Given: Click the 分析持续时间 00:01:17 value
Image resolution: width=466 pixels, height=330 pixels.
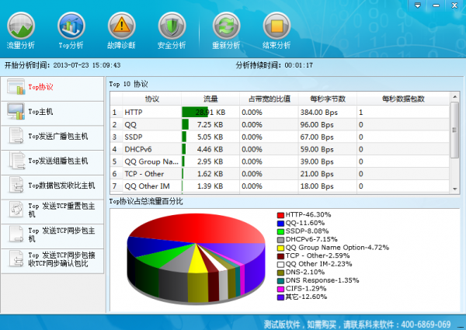Looking at the screenshot, I should click(299, 65).
